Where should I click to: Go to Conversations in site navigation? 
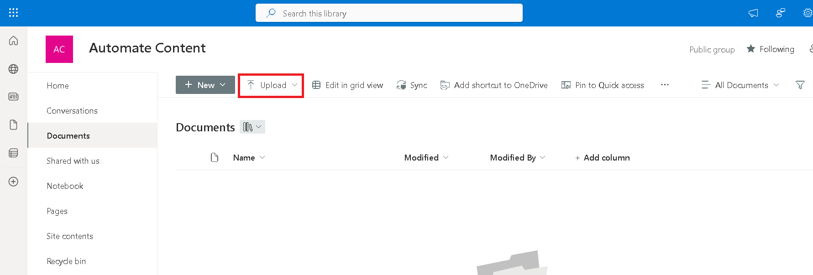(x=72, y=111)
